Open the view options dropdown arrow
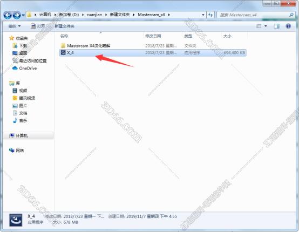The image size is (299, 232). (266, 26)
